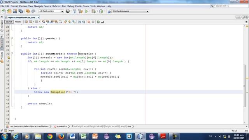Viewport: 249px width, 140px height.
Task: Open the dropdown arrow next to the globe icon
Action: click(71, 11)
